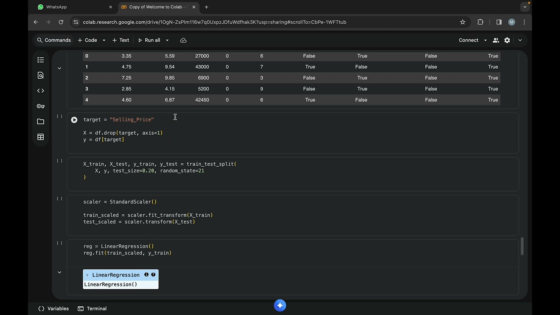
Task: Open the Chrome three-dot menu
Action: tap(524, 22)
